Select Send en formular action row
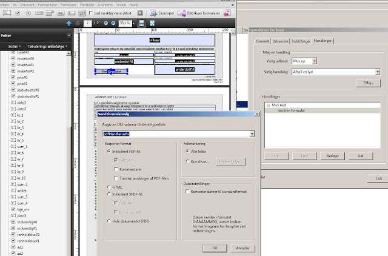This screenshot has height=256, width=388. pos(323,110)
